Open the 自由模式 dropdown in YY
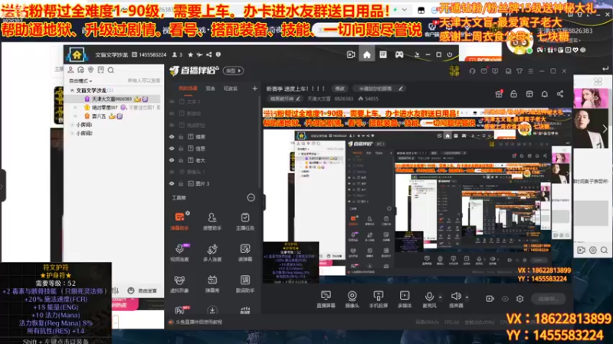Screen dimensions: 613x344 point(80,81)
